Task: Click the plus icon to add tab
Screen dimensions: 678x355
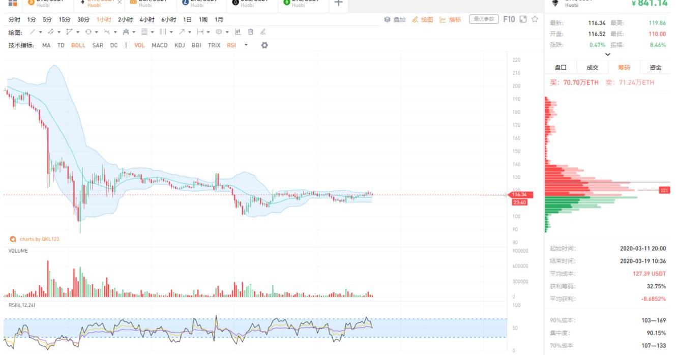Action: click(x=338, y=3)
